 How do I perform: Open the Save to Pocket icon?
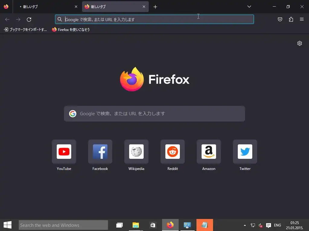click(x=280, y=19)
